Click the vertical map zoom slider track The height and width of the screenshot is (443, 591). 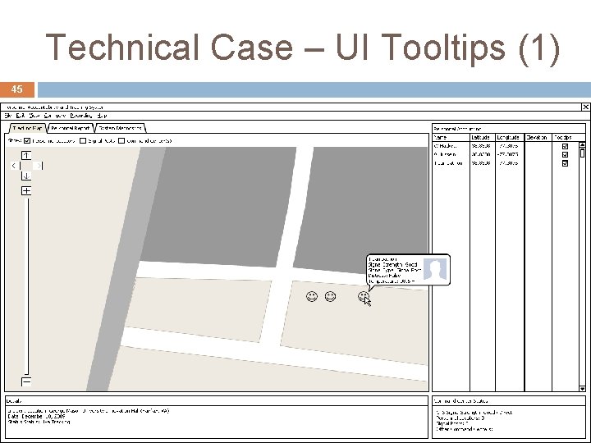[26, 286]
